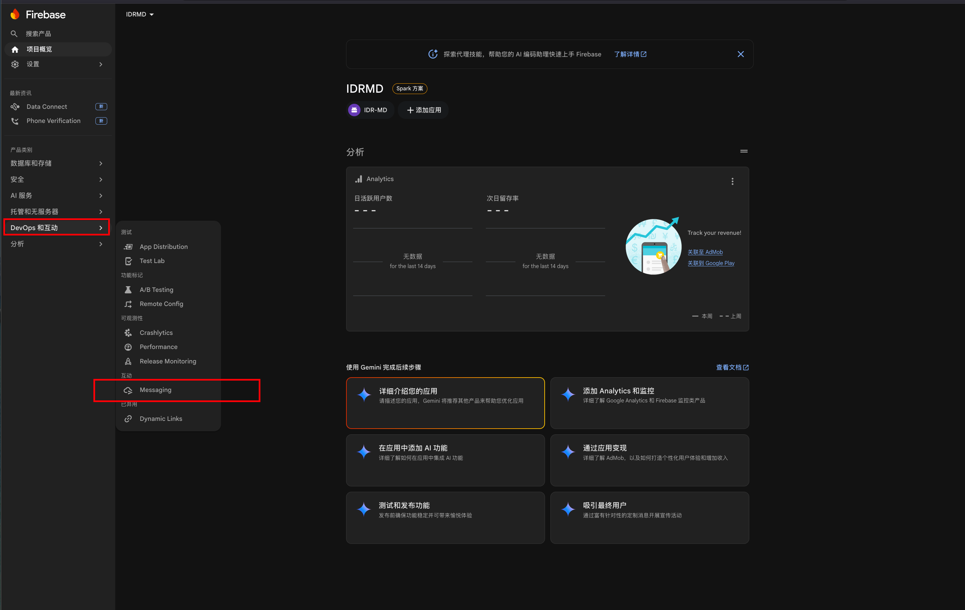The width and height of the screenshot is (965, 610).
Task: Click the 添加应用 button
Action: point(424,110)
